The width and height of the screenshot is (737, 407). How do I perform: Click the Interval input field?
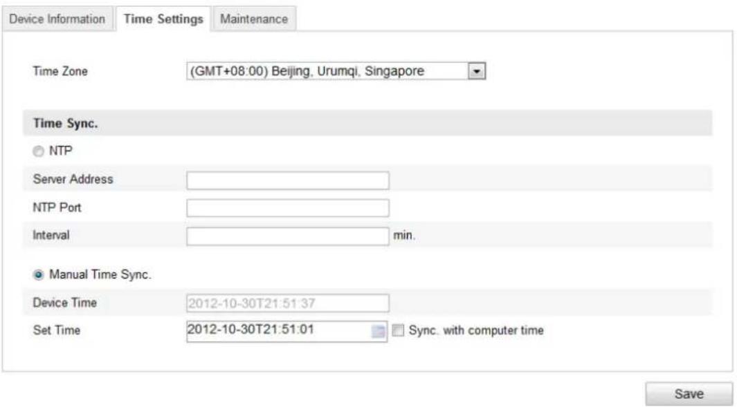click(x=288, y=236)
